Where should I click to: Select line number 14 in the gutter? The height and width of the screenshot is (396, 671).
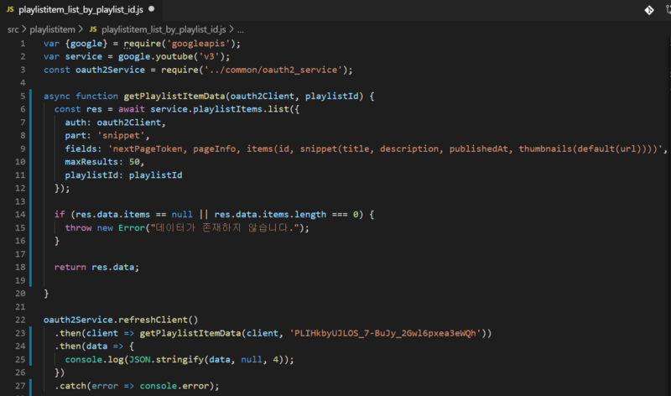point(20,215)
